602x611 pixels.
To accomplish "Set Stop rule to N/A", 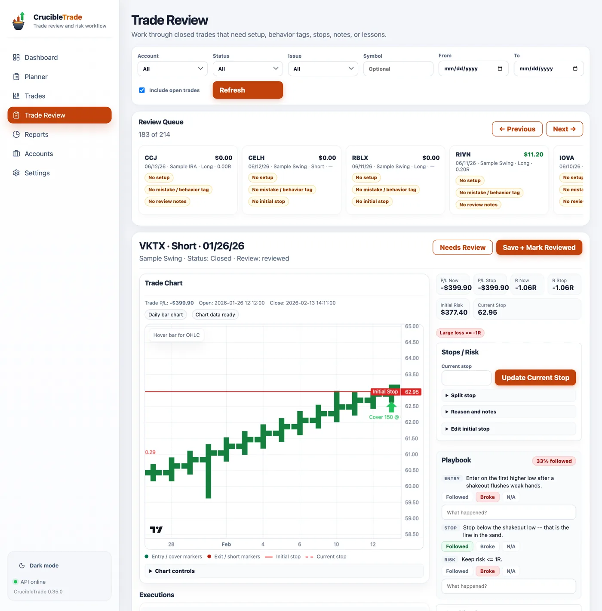I will (511, 546).
